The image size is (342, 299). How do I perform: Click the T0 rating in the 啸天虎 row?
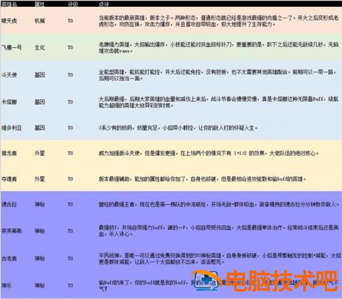tap(70, 21)
